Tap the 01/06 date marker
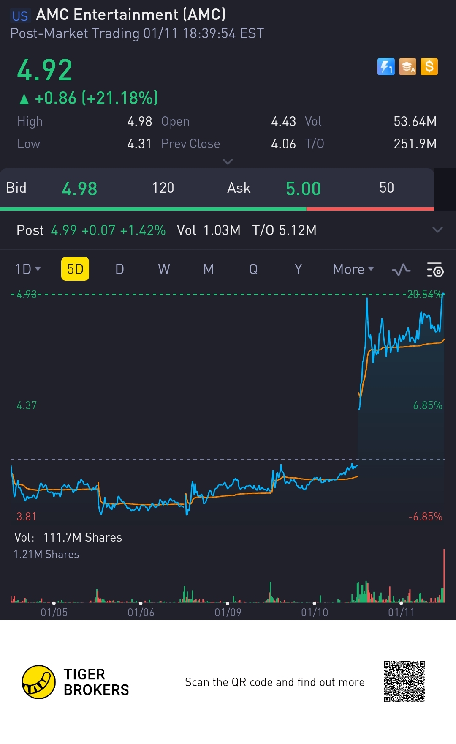This screenshot has width=456, height=744. pyautogui.click(x=141, y=612)
